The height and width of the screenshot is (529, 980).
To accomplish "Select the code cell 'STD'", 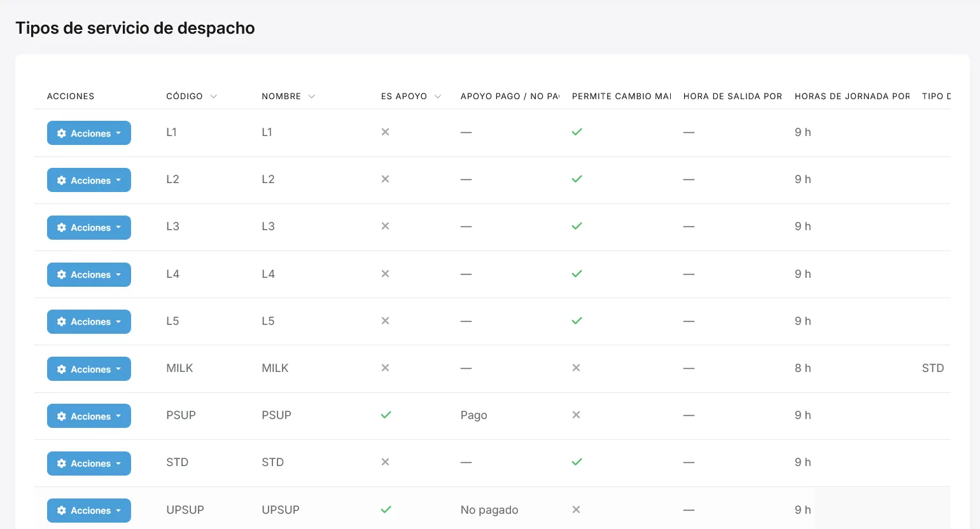I will (178, 462).
